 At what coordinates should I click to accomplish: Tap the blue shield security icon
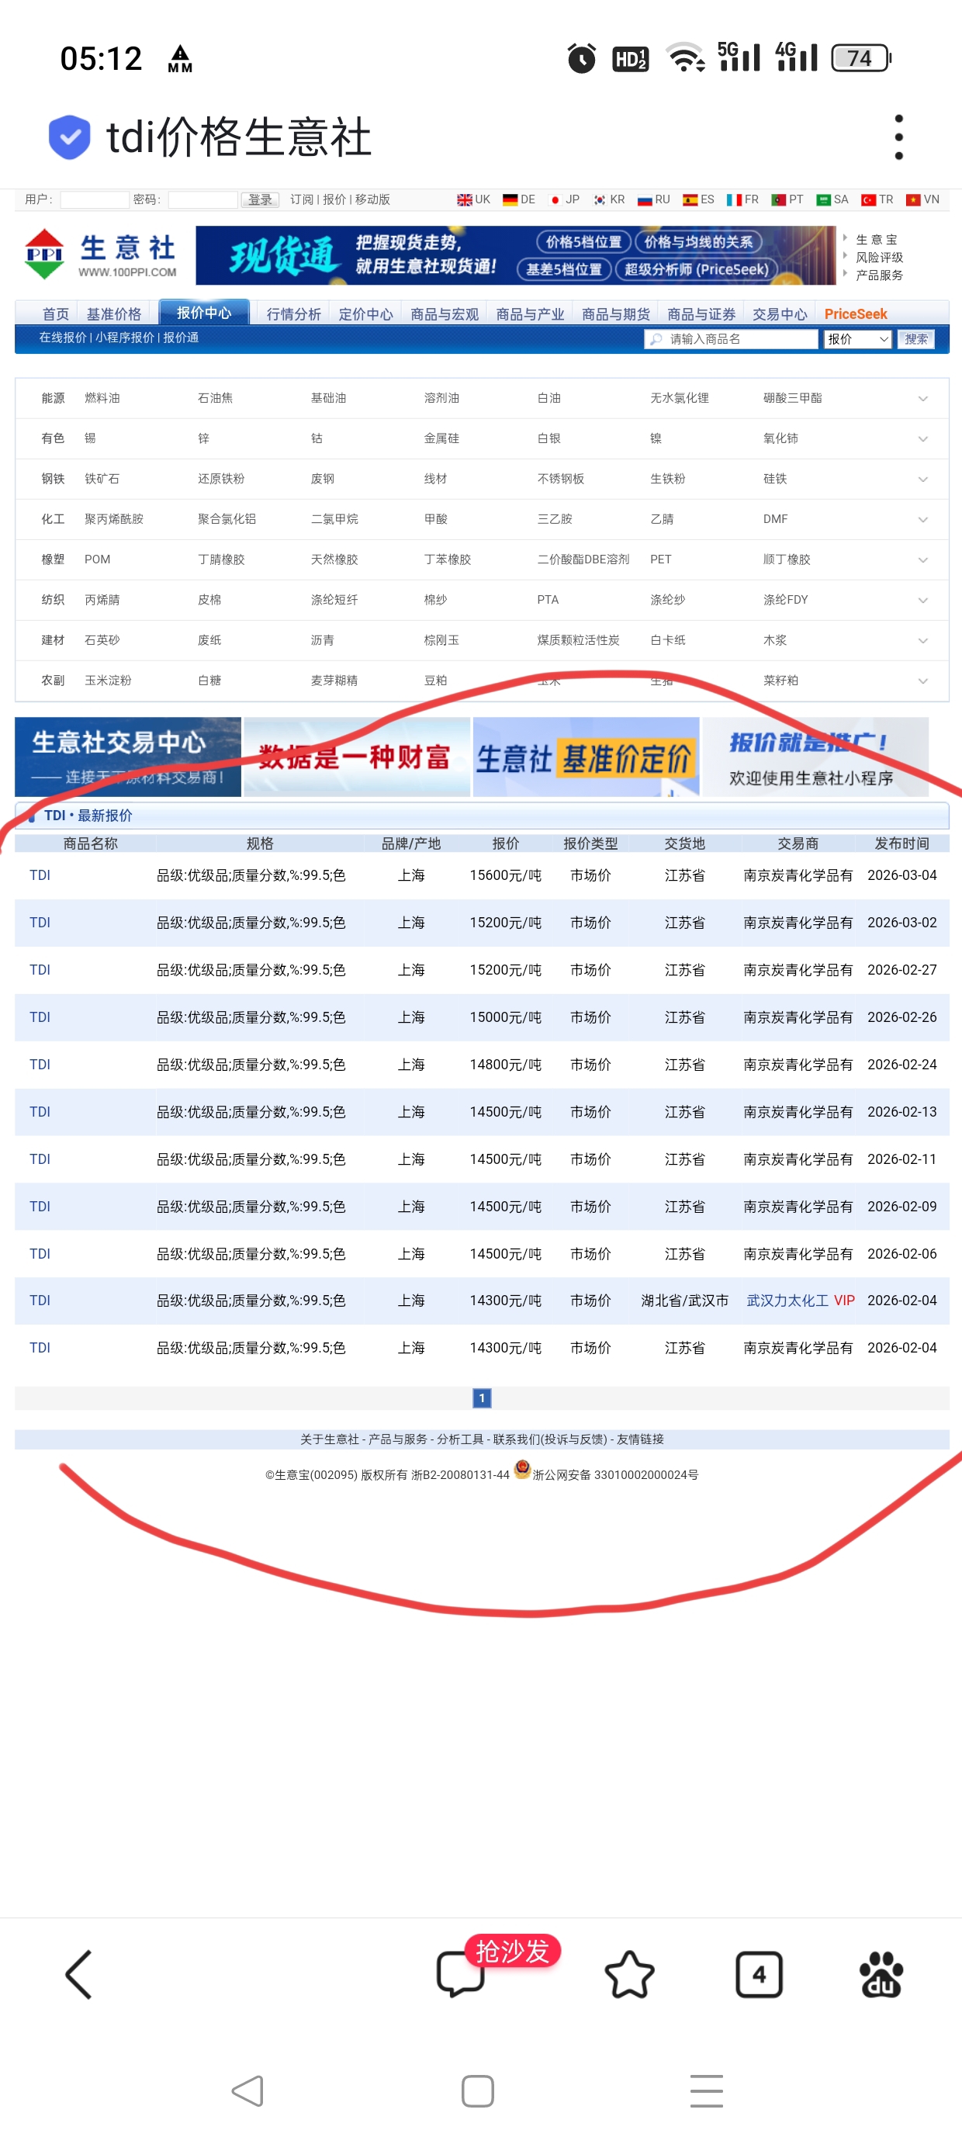pyautogui.click(x=69, y=137)
